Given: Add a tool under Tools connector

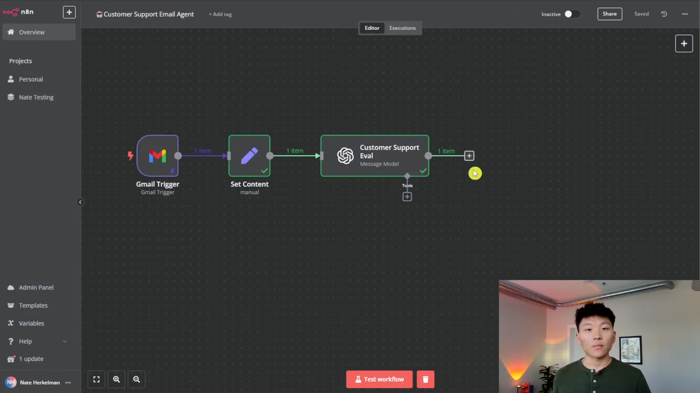Looking at the screenshot, I should 407,197.
